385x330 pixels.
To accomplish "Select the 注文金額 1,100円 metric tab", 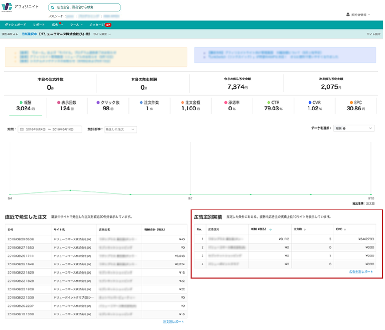I will coord(191,106).
